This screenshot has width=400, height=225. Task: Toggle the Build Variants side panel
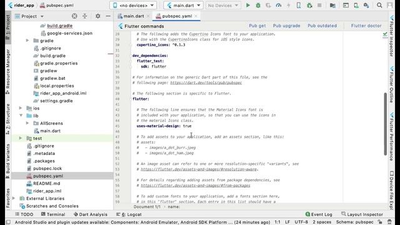coord(8,161)
